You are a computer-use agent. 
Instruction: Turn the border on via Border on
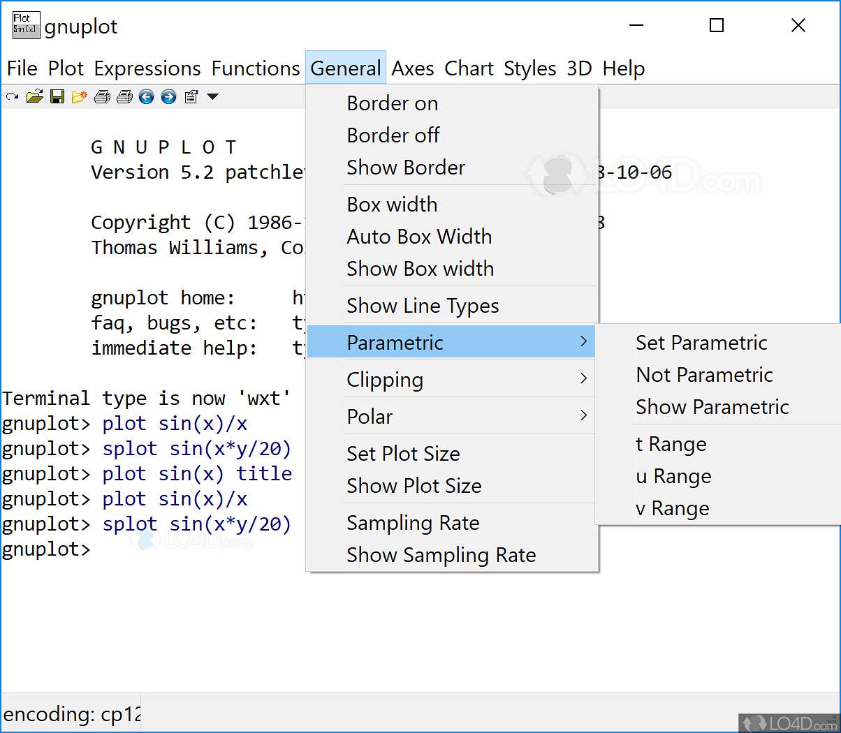point(392,103)
